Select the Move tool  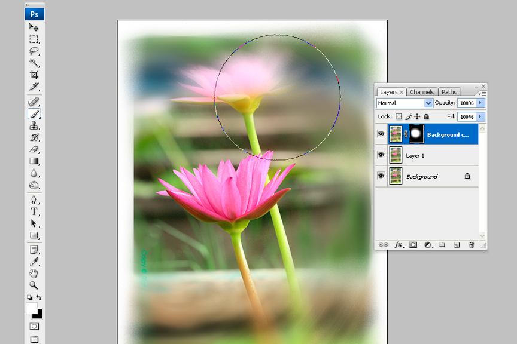click(34, 27)
